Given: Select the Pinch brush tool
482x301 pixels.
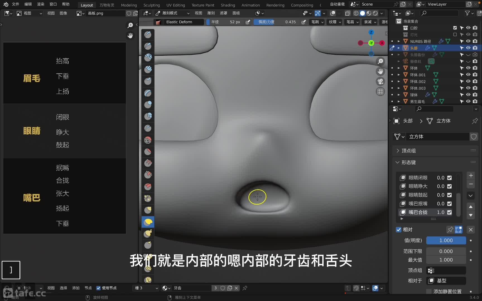Looking at the screenshot, I should (x=148, y=198).
